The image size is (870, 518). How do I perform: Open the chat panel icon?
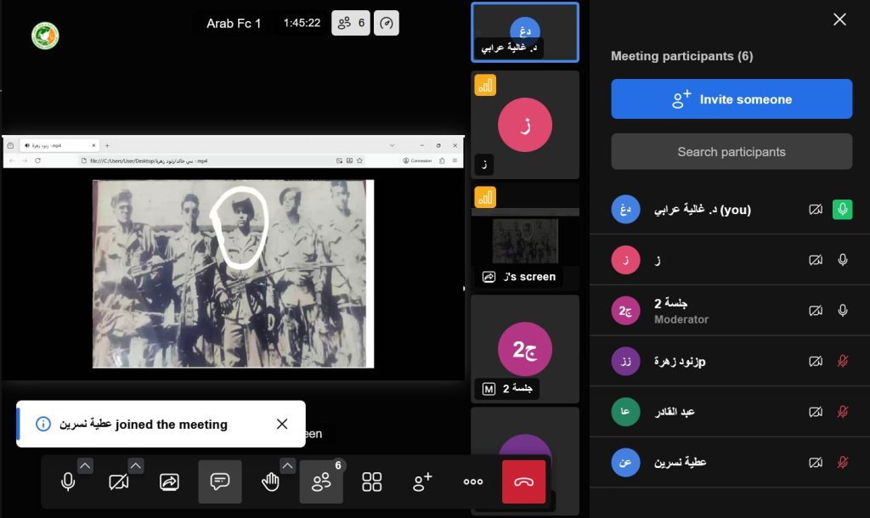(220, 481)
